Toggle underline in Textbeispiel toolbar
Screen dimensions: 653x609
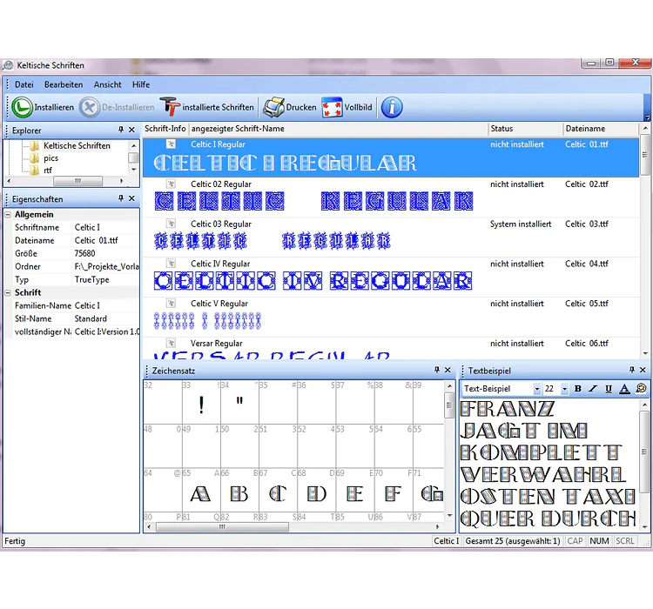609,389
